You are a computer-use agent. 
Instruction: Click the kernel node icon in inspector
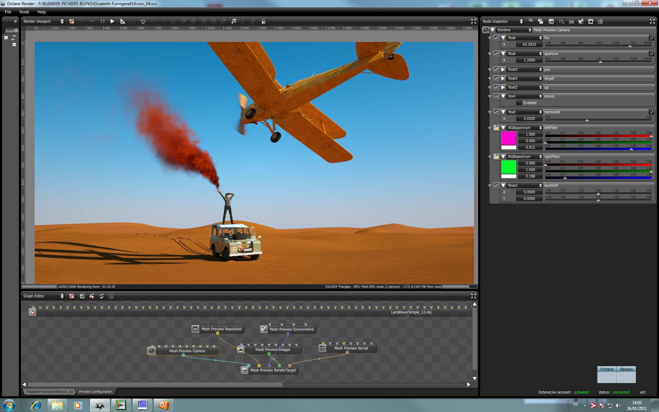(600, 21)
